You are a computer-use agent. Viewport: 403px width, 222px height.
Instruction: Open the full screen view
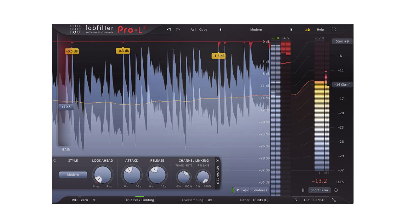[x=334, y=30]
